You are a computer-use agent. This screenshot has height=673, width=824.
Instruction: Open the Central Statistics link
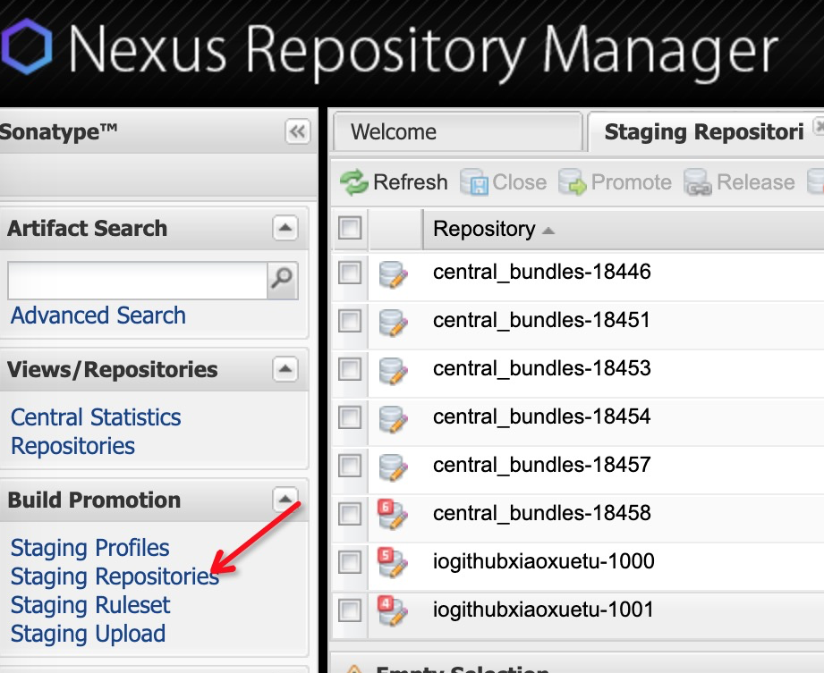pyautogui.click(x=96, y=417)
